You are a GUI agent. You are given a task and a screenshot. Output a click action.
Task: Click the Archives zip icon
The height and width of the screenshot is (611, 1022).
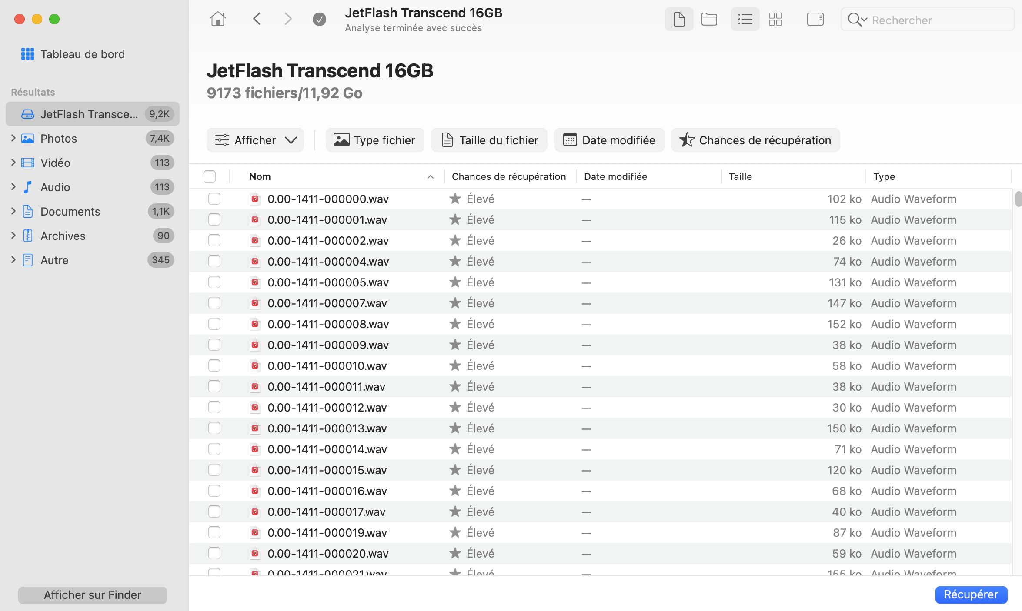click(27, 236)
